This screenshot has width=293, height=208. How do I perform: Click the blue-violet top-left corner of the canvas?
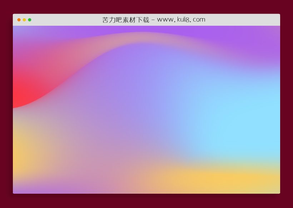(x=16, y=29)
